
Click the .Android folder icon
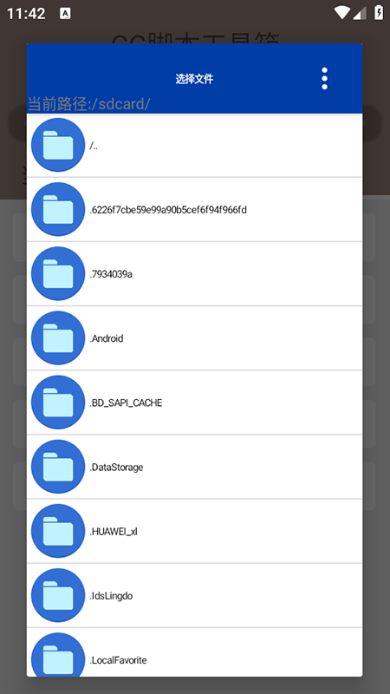(x=58, y=338)
